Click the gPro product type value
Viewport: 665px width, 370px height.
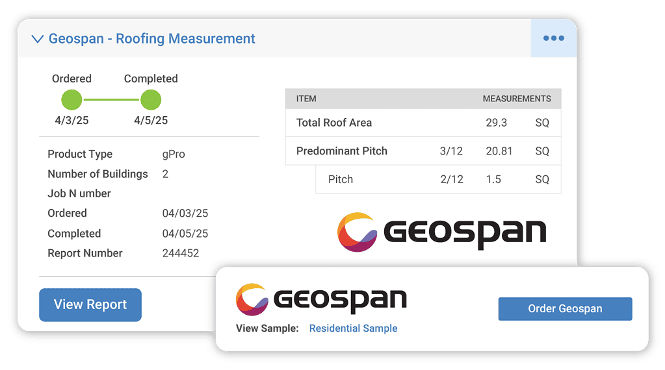[x=174, y=154]
